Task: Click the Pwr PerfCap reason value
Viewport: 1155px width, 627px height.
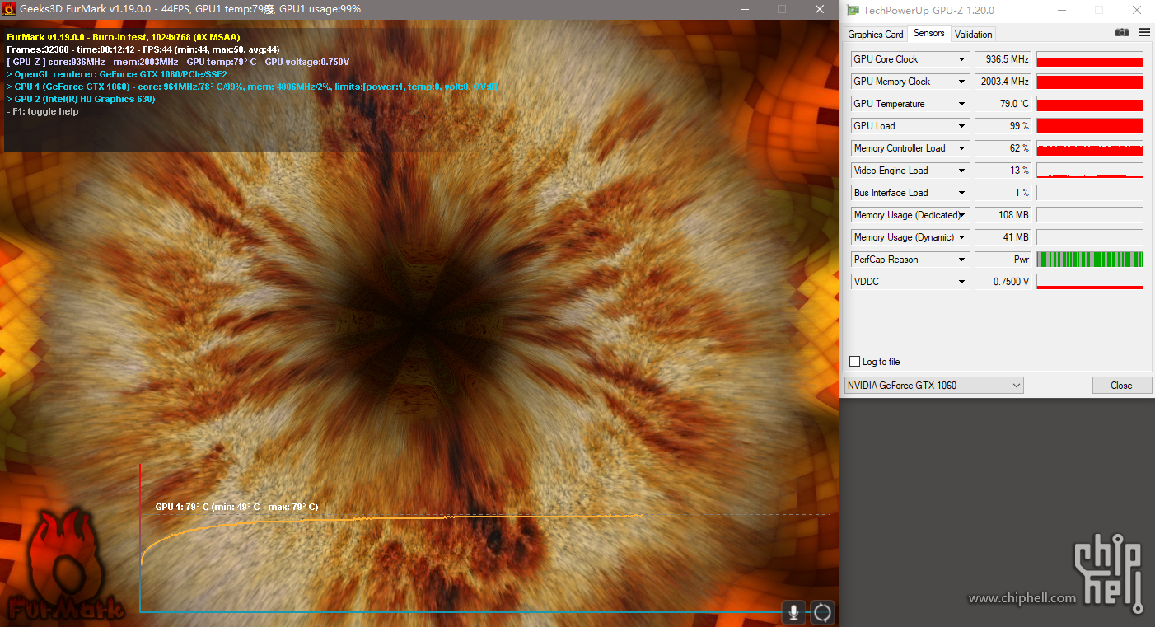Action: tap(1003, 260)
